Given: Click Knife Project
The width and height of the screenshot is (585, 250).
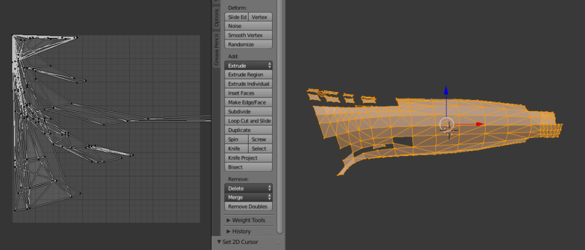Looking at the screenshot, I should pos(249,158).
